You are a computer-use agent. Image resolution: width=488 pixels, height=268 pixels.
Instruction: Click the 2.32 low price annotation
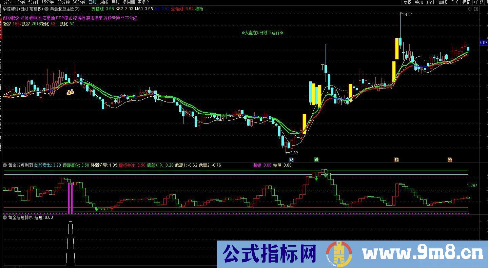[x=294, y=153]
